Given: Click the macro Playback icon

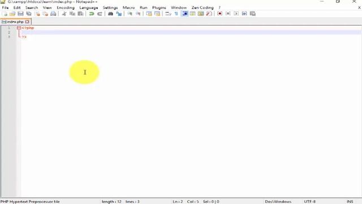Looking at the screenshot, I should [236, 14].
